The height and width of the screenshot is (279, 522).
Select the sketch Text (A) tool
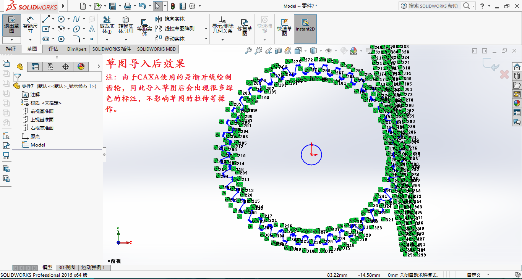tap(92, 29)
